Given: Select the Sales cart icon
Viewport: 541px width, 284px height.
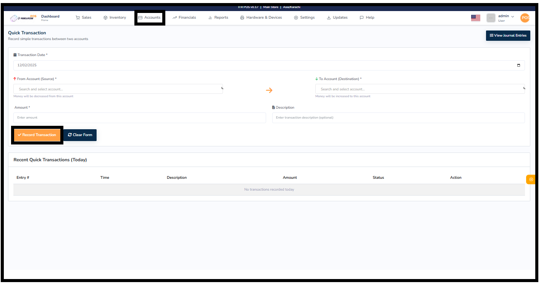Looking at the screenshot, I should coord(77,17).
